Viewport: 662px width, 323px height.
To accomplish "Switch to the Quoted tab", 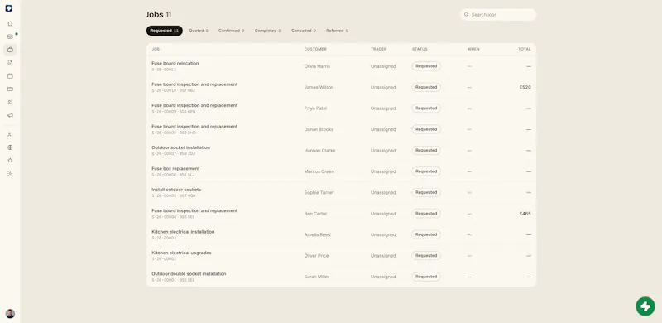I will pos(199,31).
